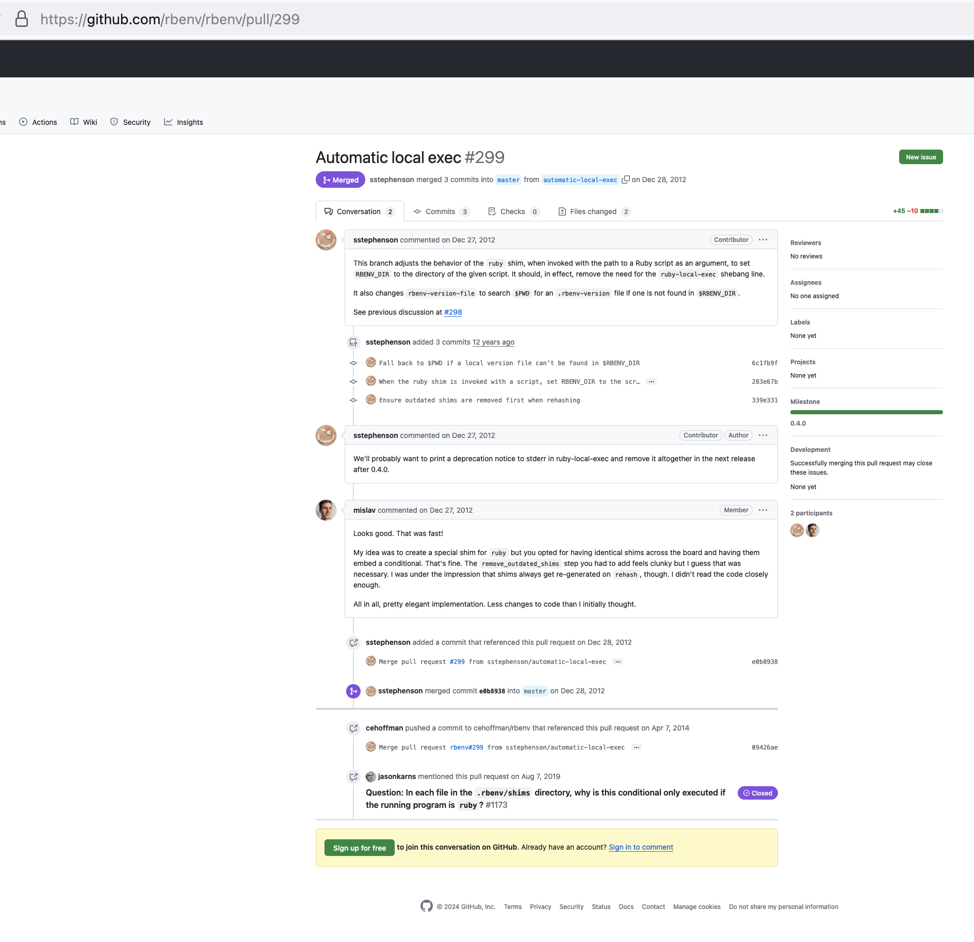Click the purple Merged status badge
The height and width of the screenshot is (942, 974).
tap(340, 180)
